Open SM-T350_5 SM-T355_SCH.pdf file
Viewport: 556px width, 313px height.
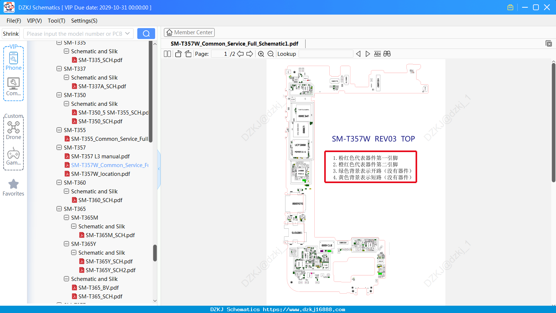[110, 112]
